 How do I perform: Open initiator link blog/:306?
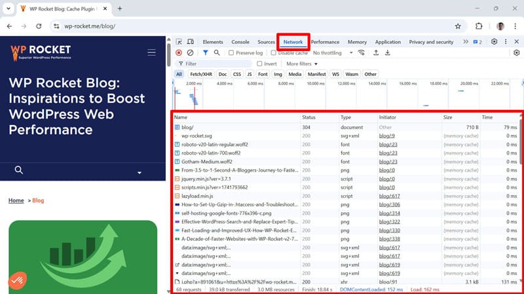[x=389, y=204]
